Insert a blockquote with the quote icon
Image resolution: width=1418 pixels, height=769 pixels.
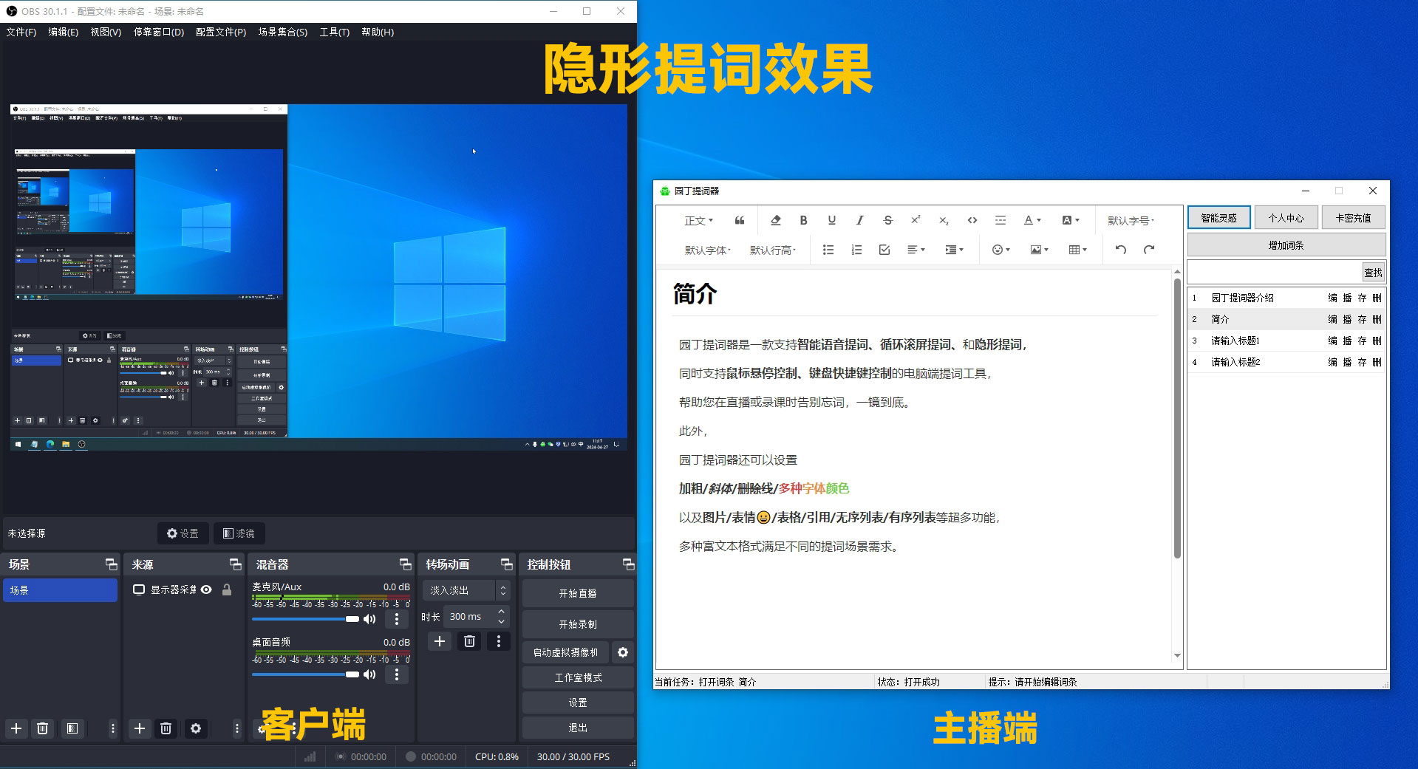(740, 220)
